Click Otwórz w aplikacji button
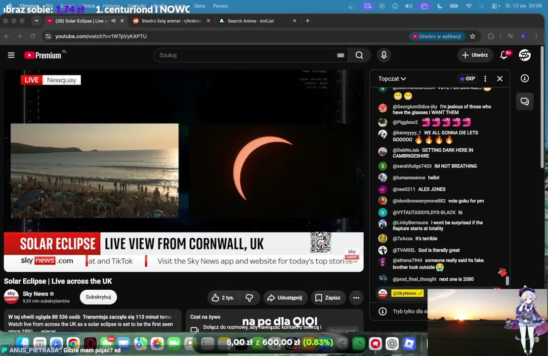This screenshot has width=548, height=356. click(x=436, y=37)
